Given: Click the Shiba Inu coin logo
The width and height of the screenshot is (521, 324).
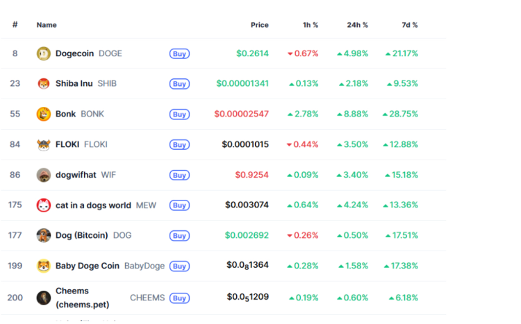Looking at the screenshot, I should [x=44, y=84].
